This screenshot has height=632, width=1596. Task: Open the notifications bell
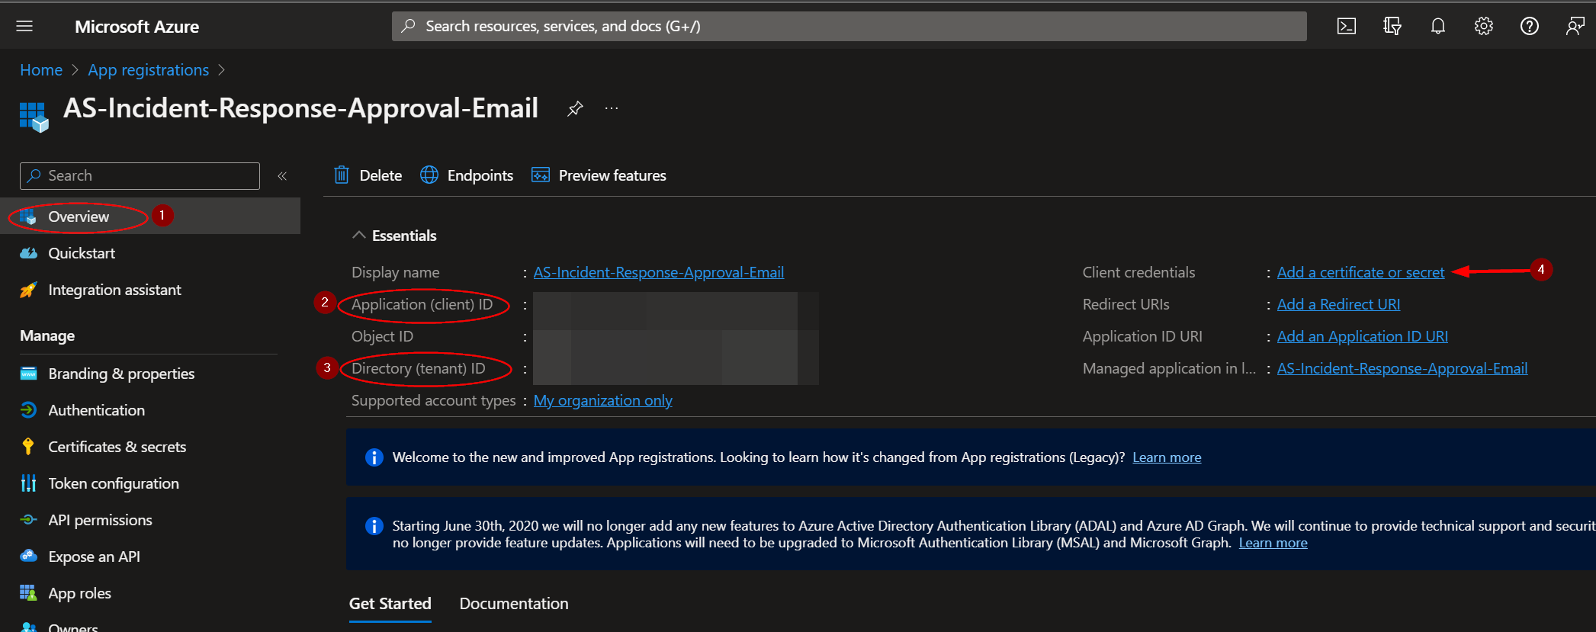click(x=1438, y=27)
